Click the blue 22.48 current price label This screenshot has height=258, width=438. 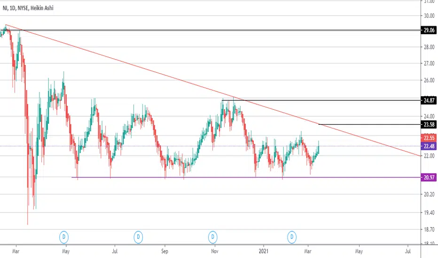point(429,146)
